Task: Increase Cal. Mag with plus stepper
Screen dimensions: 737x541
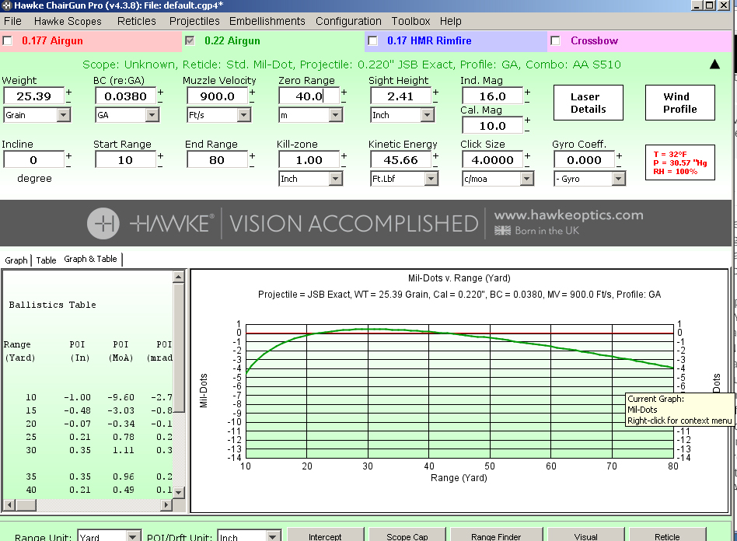Action: 527,120
